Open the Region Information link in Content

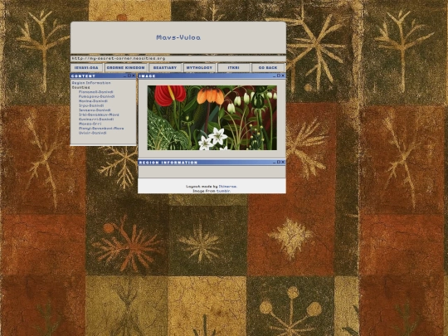[91, 83]
